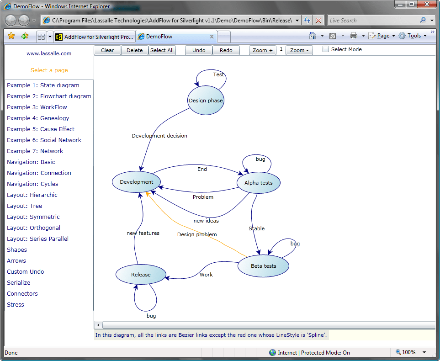
Task: Switch to the AddFlow for Silverlight Pro tab
Action: pyautogui.click(x=94, y=37)
